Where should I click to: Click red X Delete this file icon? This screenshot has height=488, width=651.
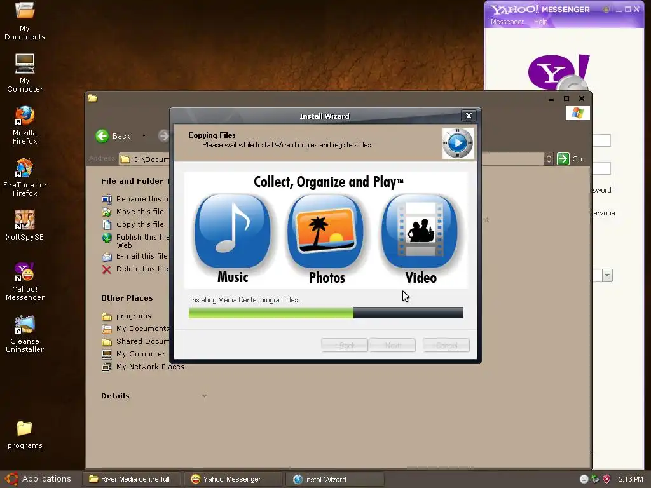pos(107,269)
